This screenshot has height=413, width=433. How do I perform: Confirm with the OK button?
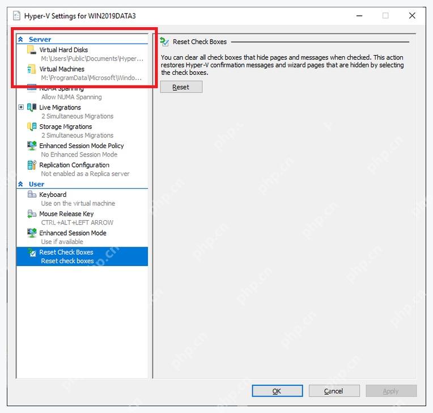[277, 391]
